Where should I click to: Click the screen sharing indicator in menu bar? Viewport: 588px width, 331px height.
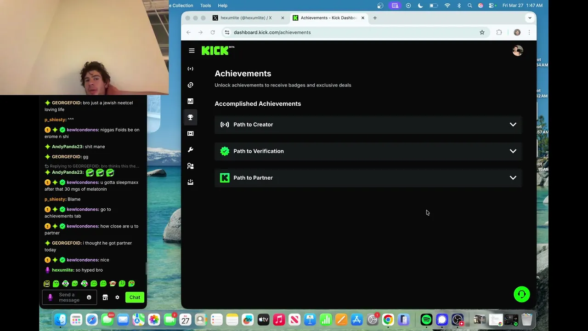(395, 6)
